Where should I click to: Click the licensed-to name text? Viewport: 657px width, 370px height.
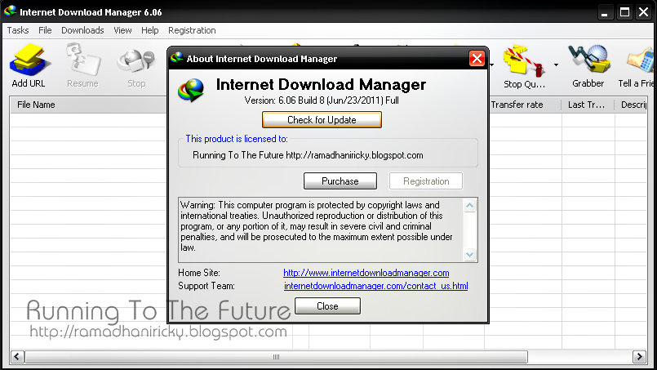(308, 155)
